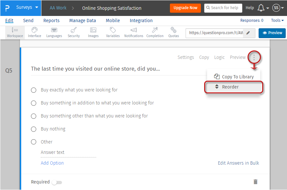Open the Tools dropdown menu
This screenshot has width=287, height=190.
pyautogui.click(x=277, y=20)
